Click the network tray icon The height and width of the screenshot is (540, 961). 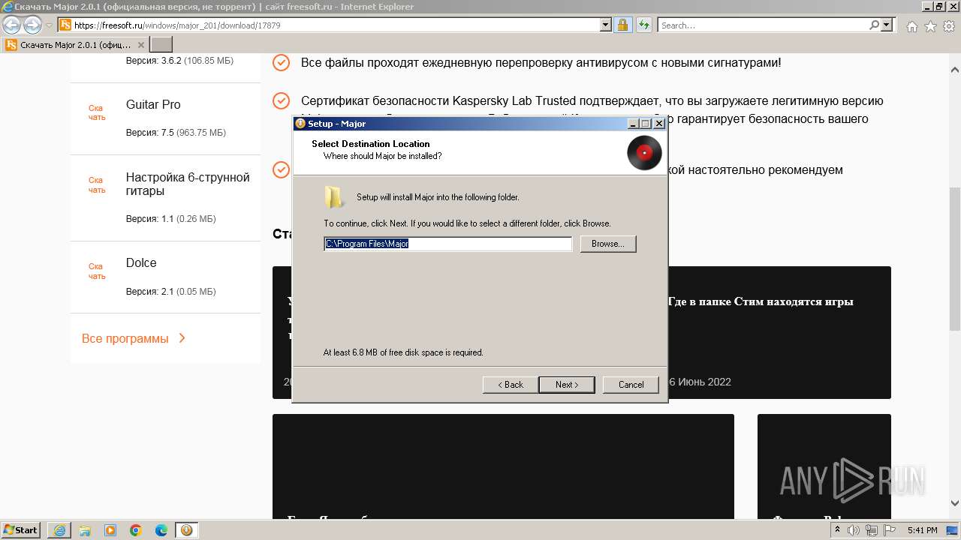[873, 530]
